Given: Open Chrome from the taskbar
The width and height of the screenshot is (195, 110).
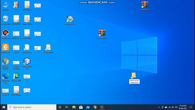Looking at the screenshot, I should point(95,107).
